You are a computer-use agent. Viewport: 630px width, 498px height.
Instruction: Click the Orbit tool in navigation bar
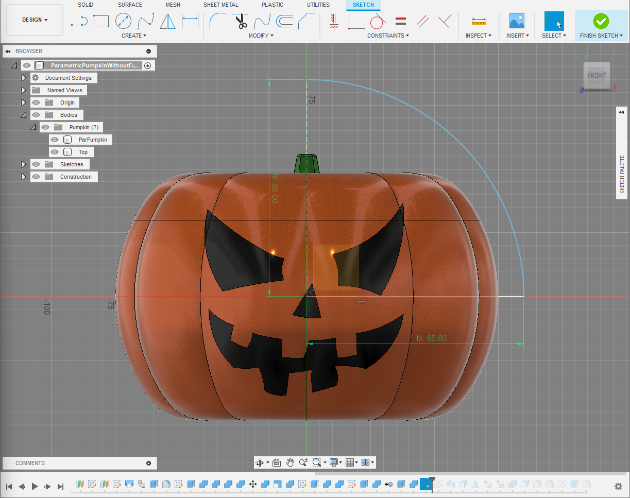pos(260,462)
